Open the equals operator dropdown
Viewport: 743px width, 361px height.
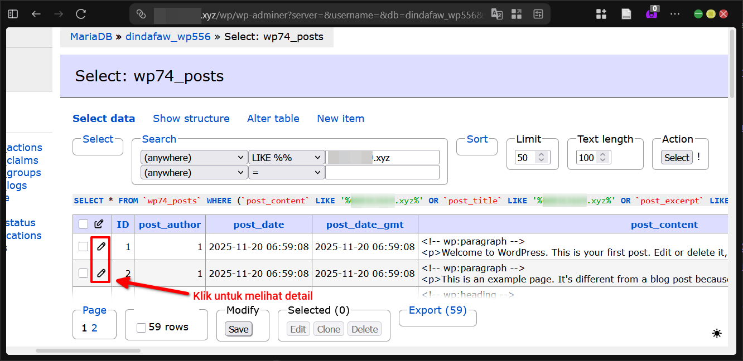coord(286,172)
